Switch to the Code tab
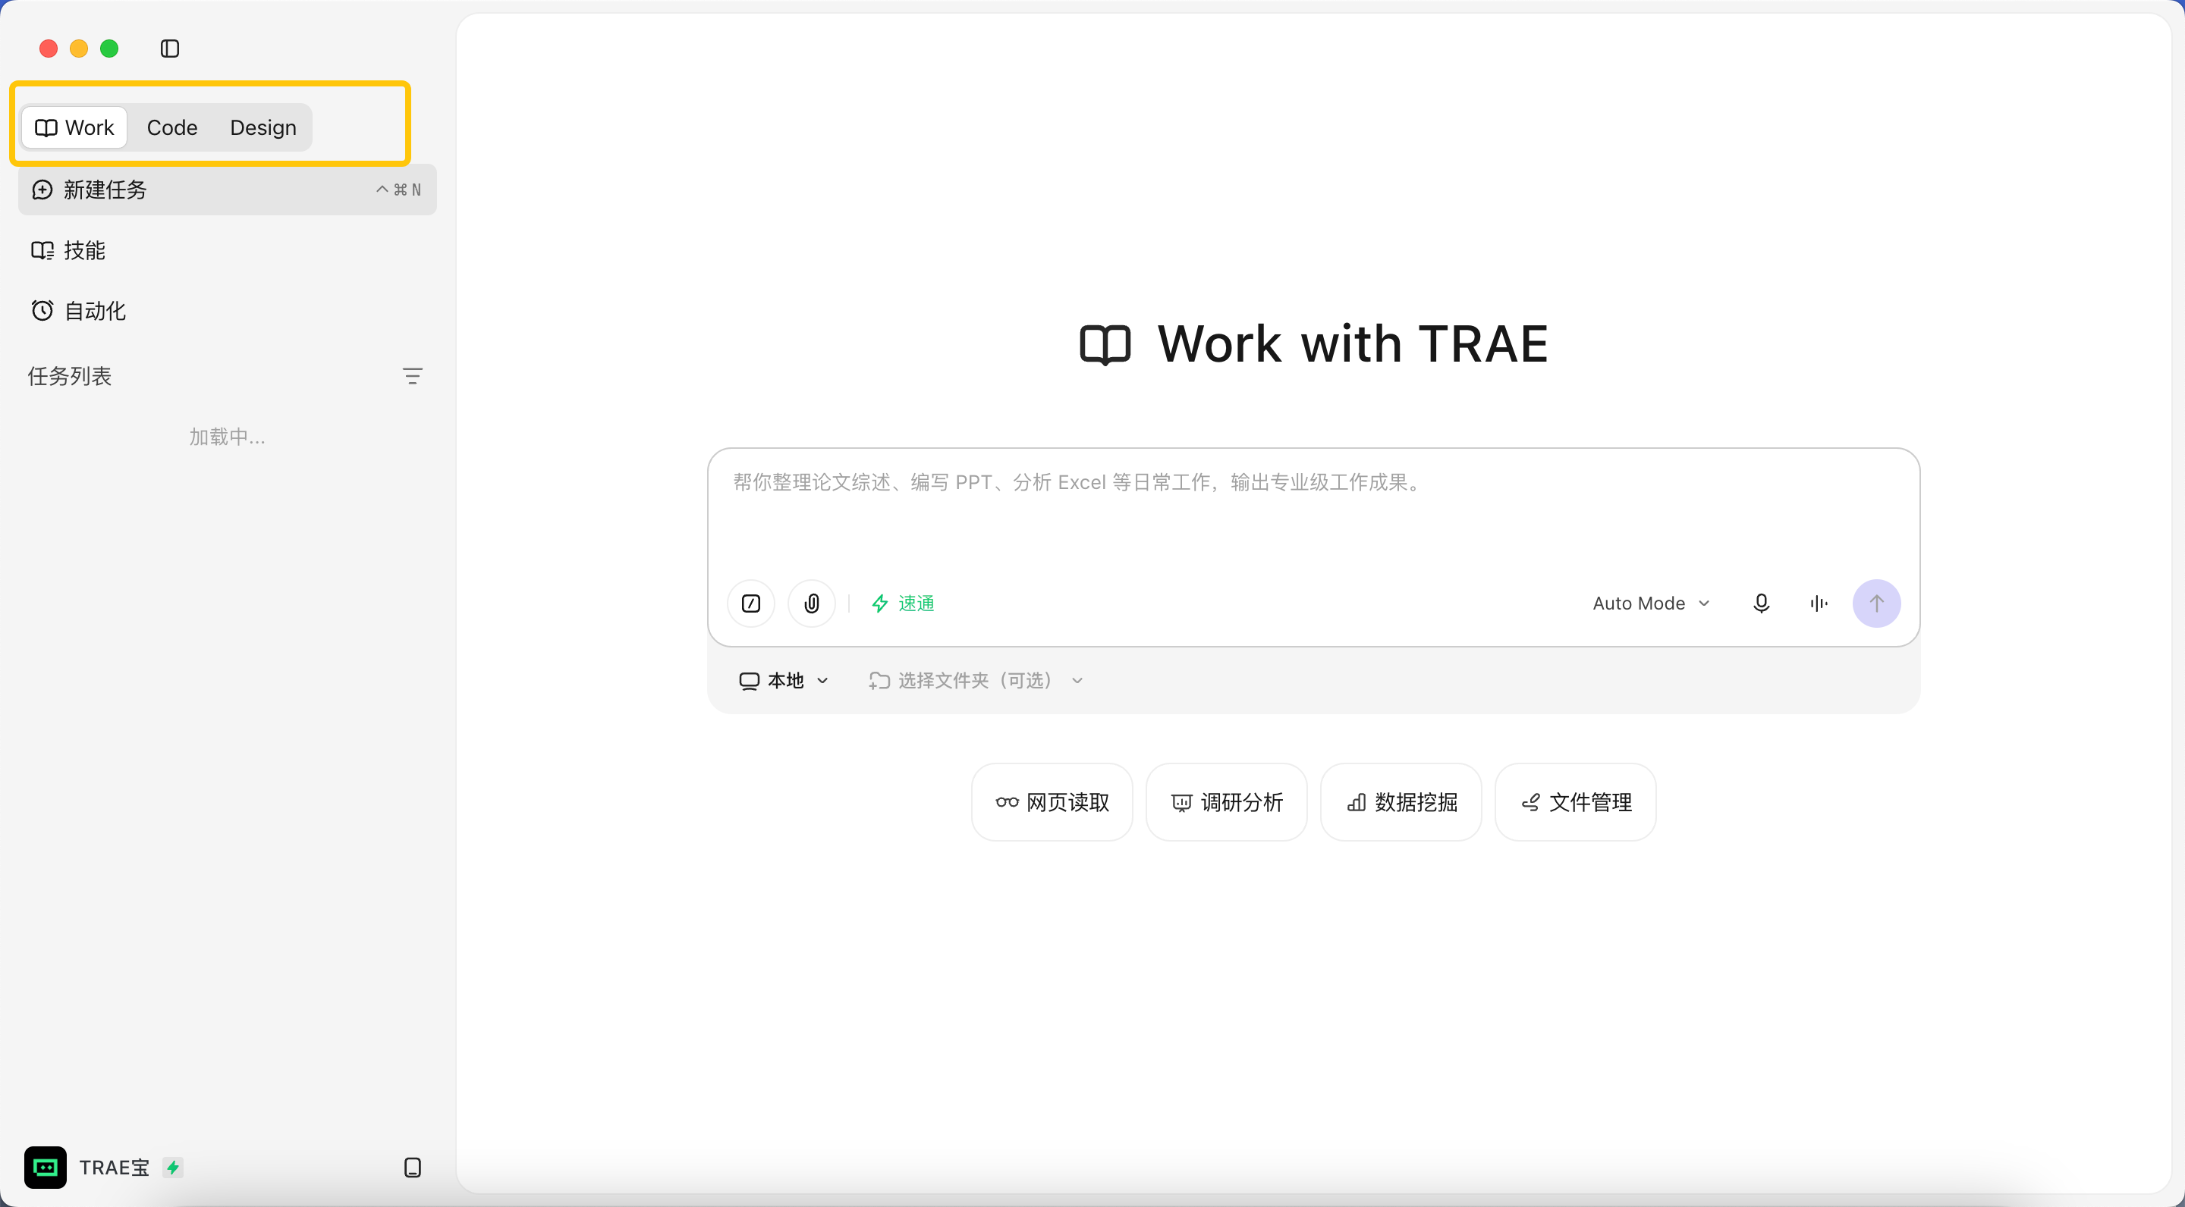This screenshot has width=2185, height=1207. pyautogui.click(x=172, y=127)
